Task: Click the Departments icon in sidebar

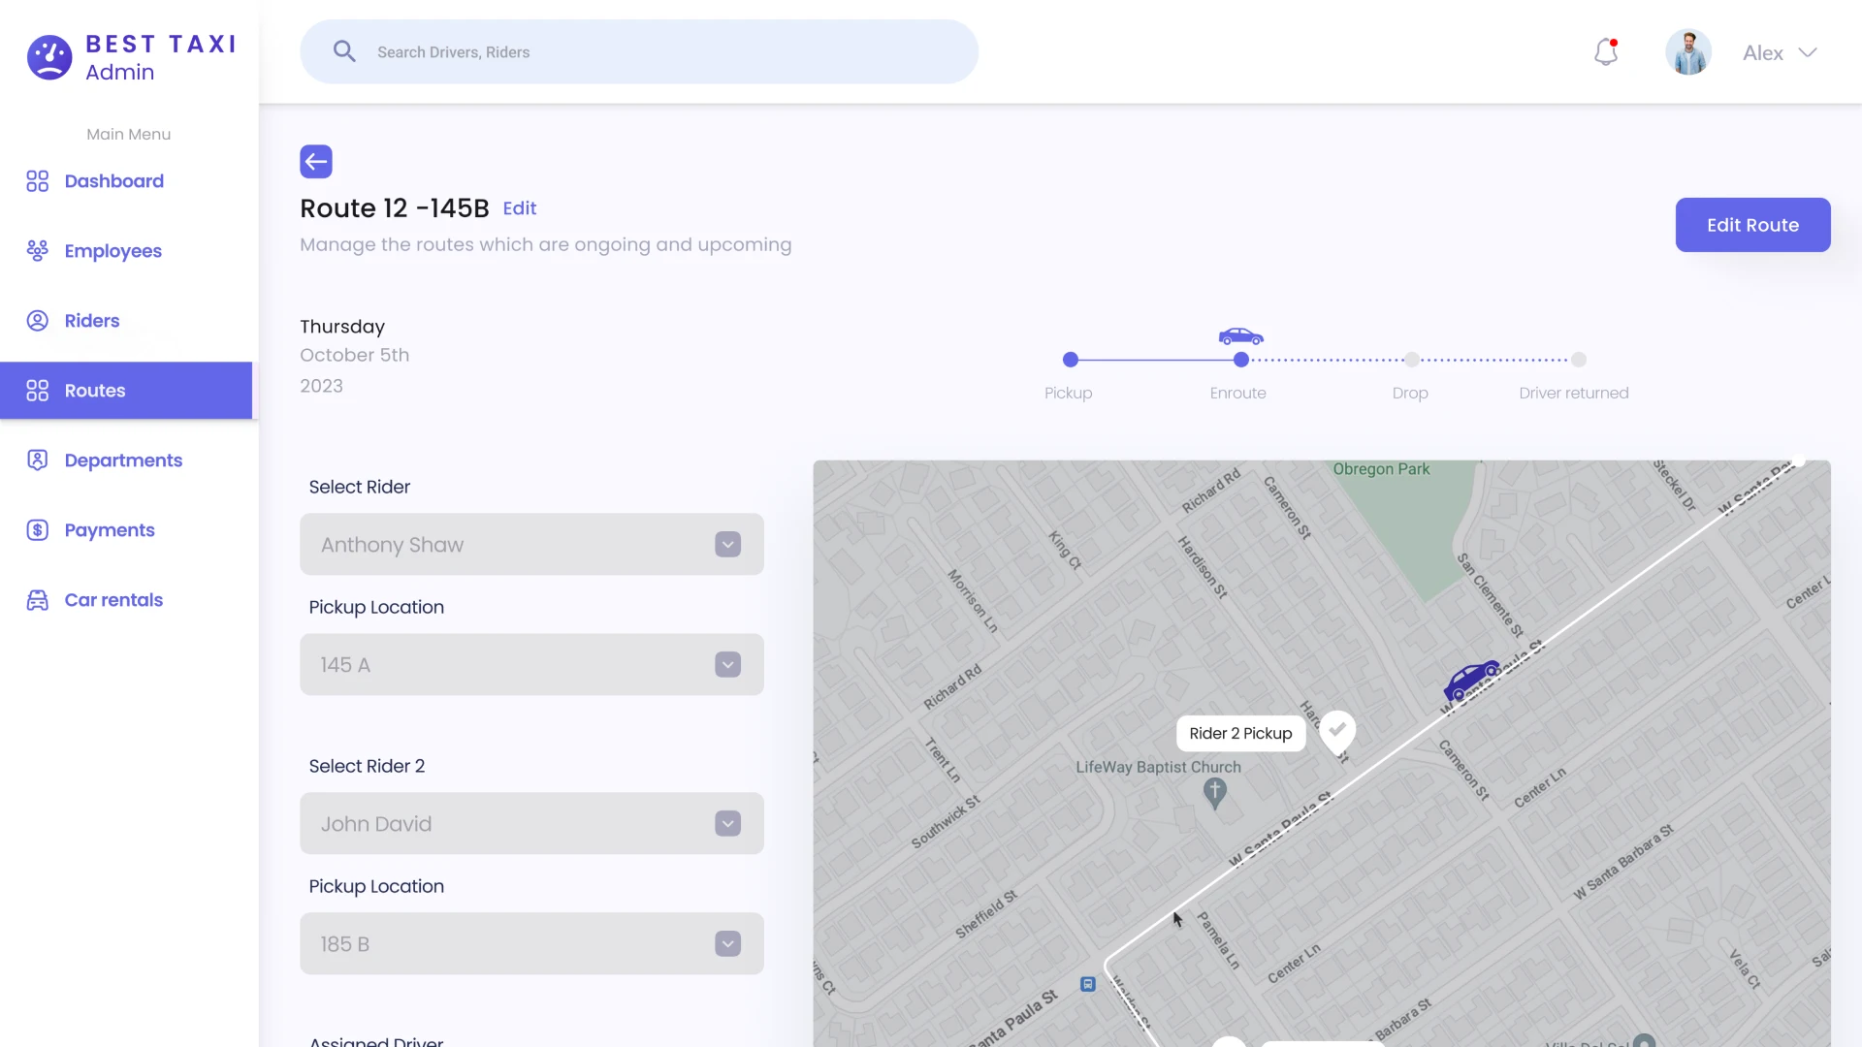Action: [36, 460]
